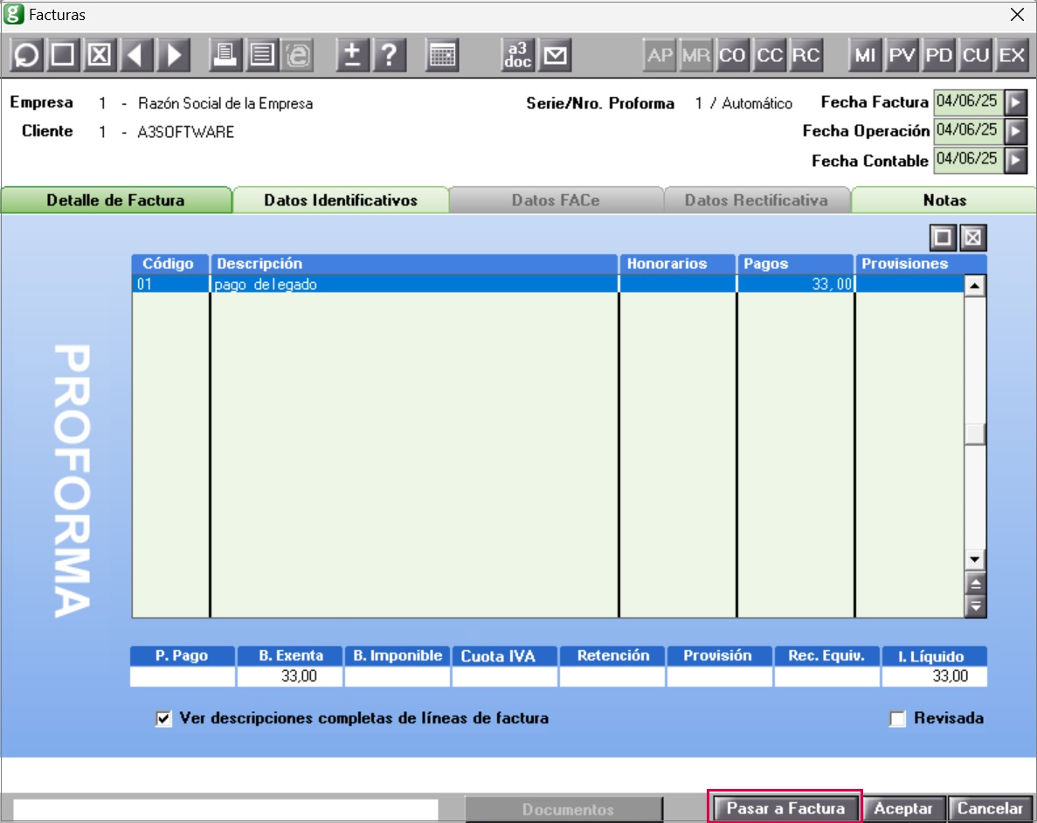Screen dimensions: 1037x823
Task: Click the refresh circular arrow toolbar icon
Action: click(26, 55)
